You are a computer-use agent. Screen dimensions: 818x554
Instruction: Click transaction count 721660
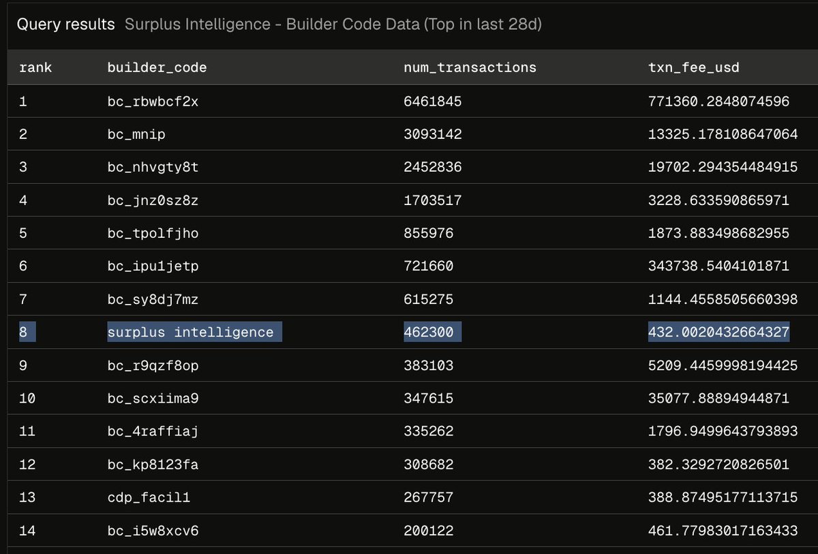click(x=429, y=266)
